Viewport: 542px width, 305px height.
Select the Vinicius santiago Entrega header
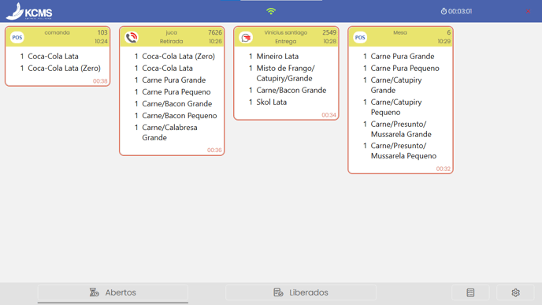tap(286, 37)
